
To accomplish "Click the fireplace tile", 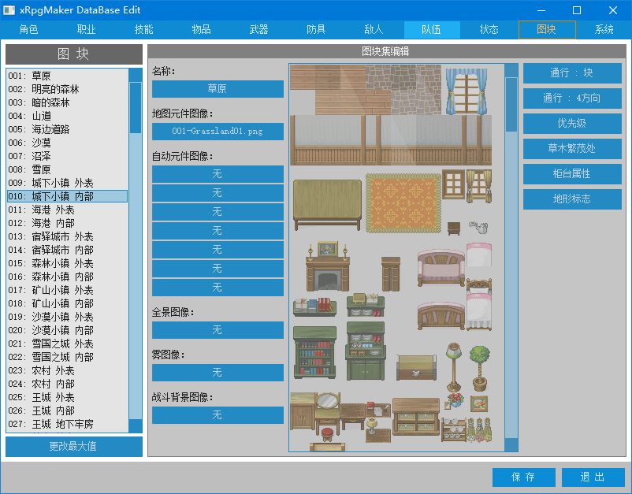I will tap(327, 268).
